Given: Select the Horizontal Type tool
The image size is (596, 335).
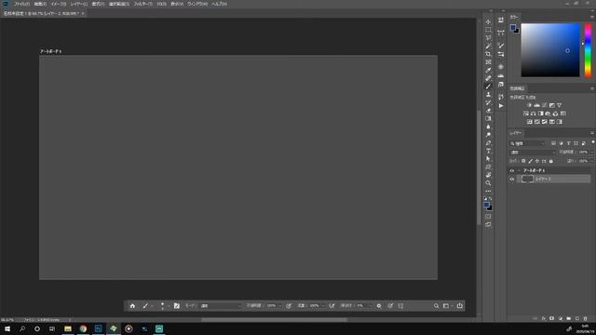Looking at the screenshot, I should (488, 151).
